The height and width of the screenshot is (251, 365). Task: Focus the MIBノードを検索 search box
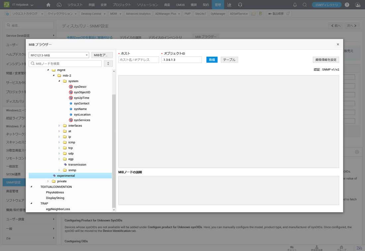65,64
